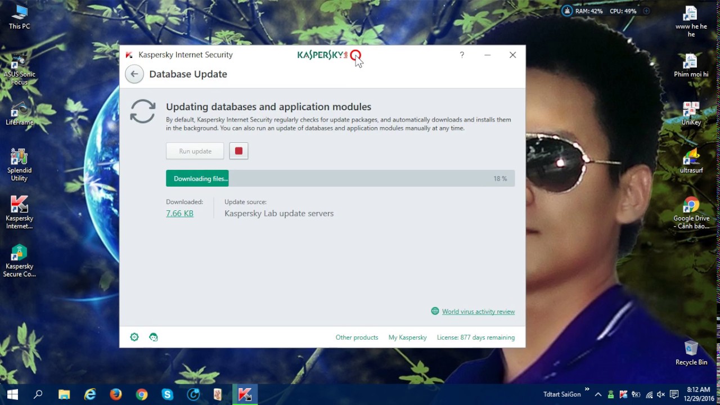Screen dimensions: 720x405
Task: Select Phim moi hi desktop file
Action: pos(691,65)
